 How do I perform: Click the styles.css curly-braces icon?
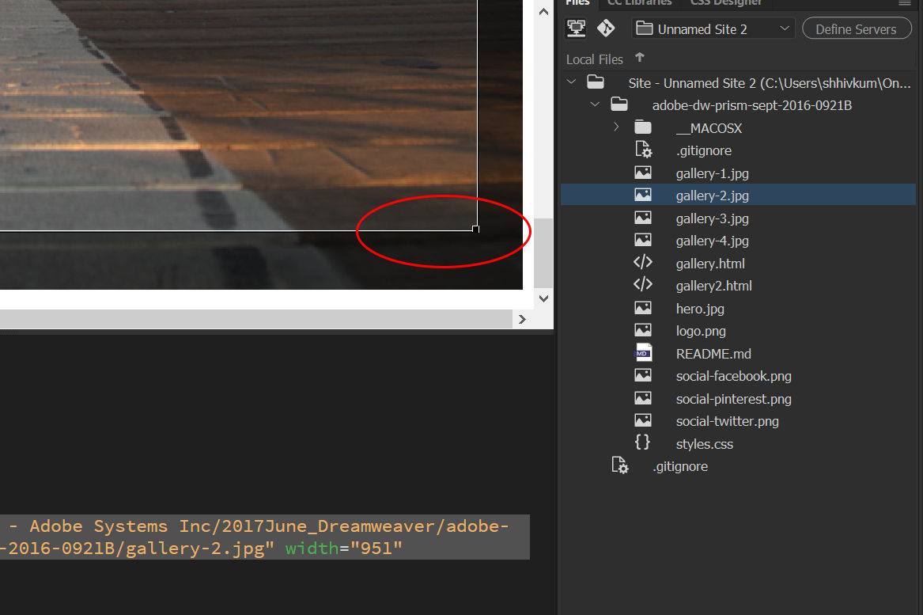coord(643,443)
